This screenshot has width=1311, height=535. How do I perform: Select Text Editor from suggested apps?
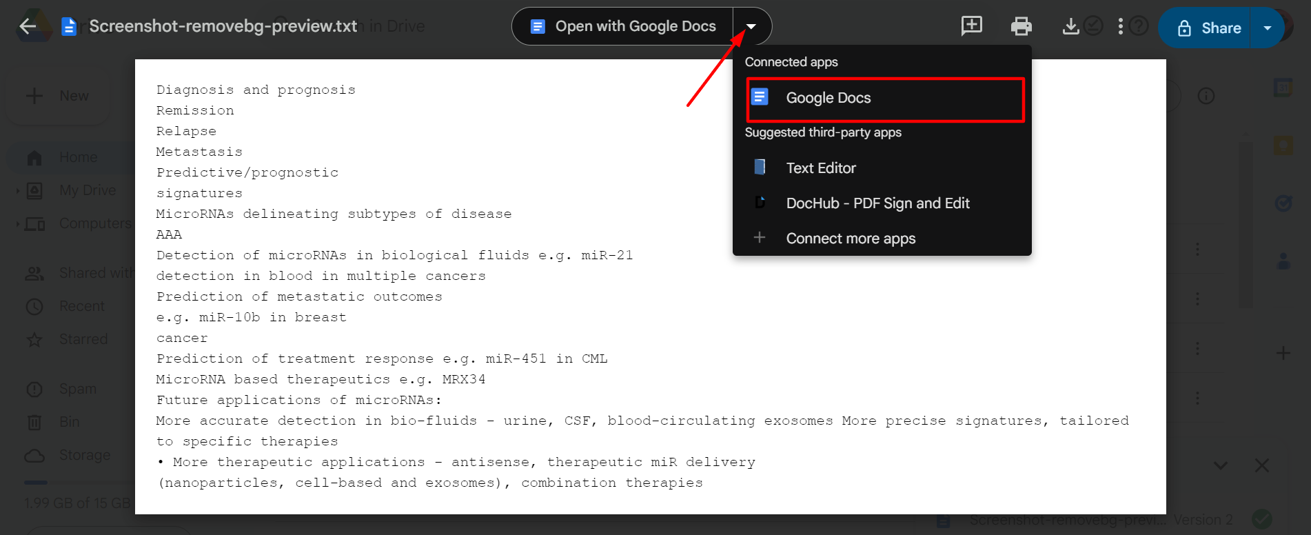(x=882, y=168)
